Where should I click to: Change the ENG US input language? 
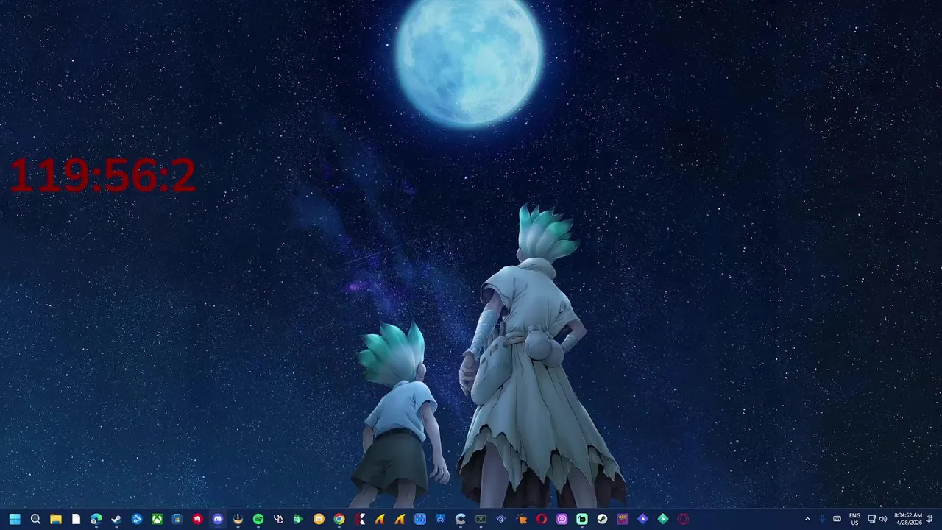[x=854, y=519]
